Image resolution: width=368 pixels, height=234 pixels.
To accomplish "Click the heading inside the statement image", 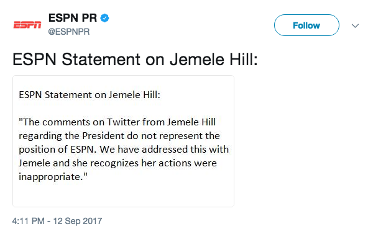I will pos(90,95).
